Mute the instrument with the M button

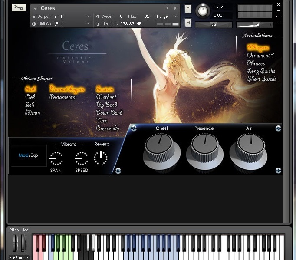188,23
